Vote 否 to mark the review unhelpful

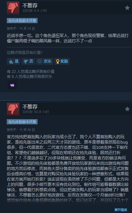[28, 61]
